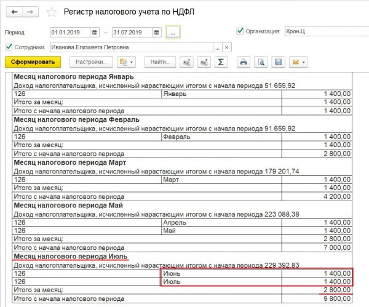
Task: Click the sum (Σ) toolbar icon
Action: tap(221, 62)
